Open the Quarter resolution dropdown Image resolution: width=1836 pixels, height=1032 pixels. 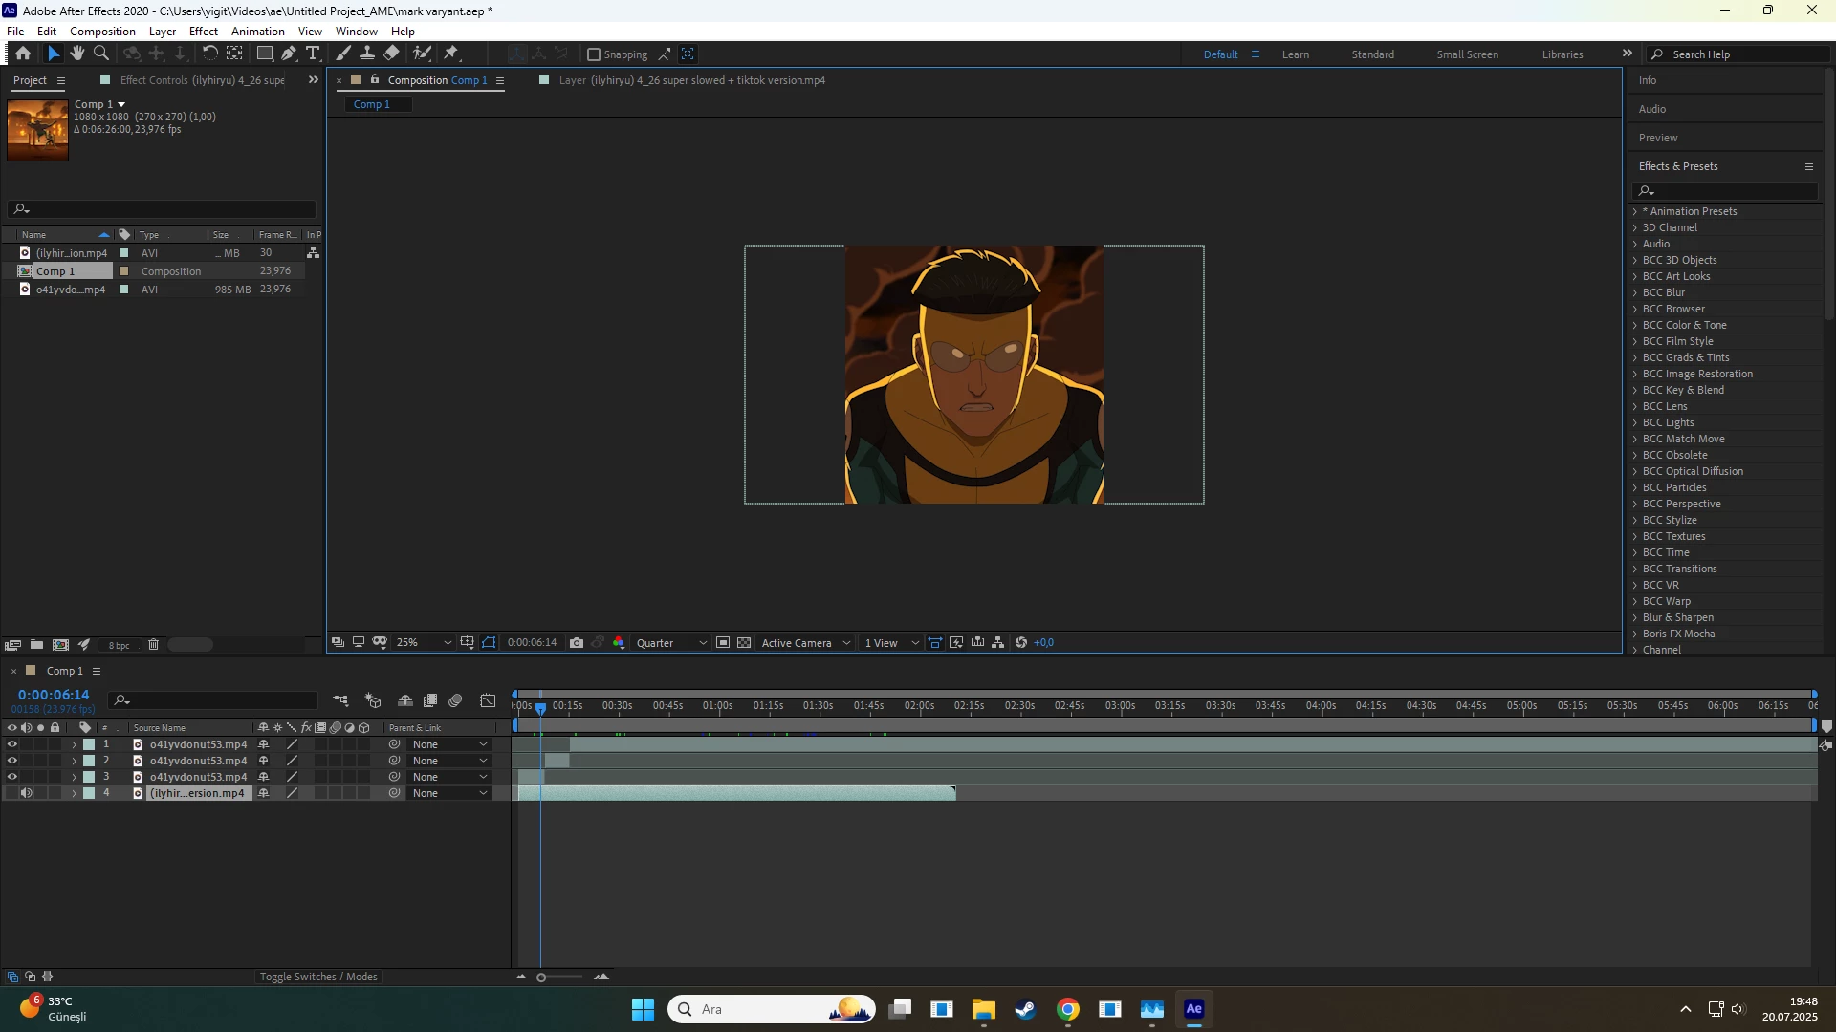[x=671, y=643]
